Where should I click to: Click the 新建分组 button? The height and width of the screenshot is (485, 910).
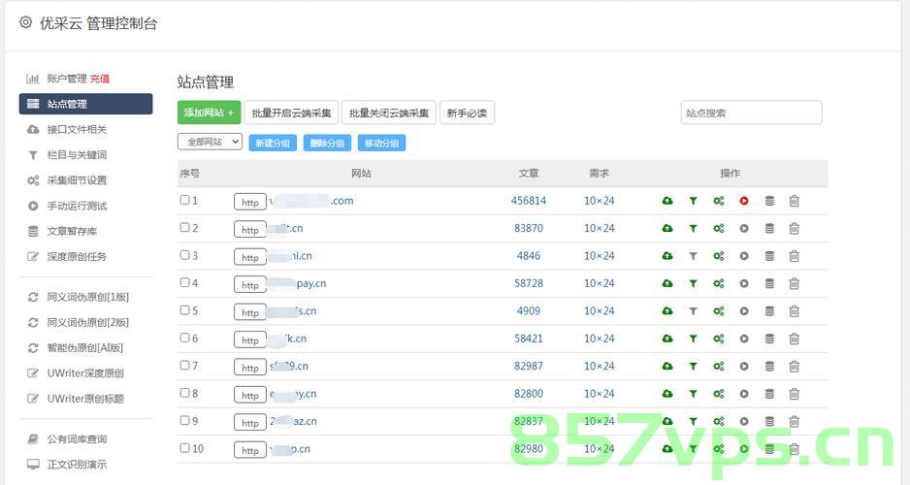tap(273, 144)
